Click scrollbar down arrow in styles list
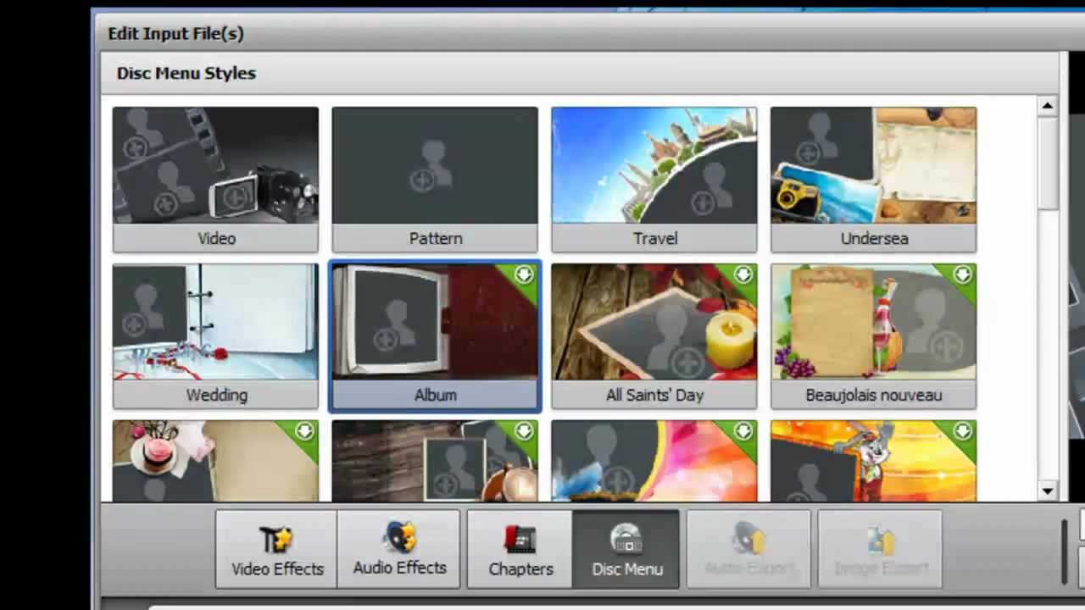Image resolution: width=1085 pixels, height=610 pixels. [1048, 491]
